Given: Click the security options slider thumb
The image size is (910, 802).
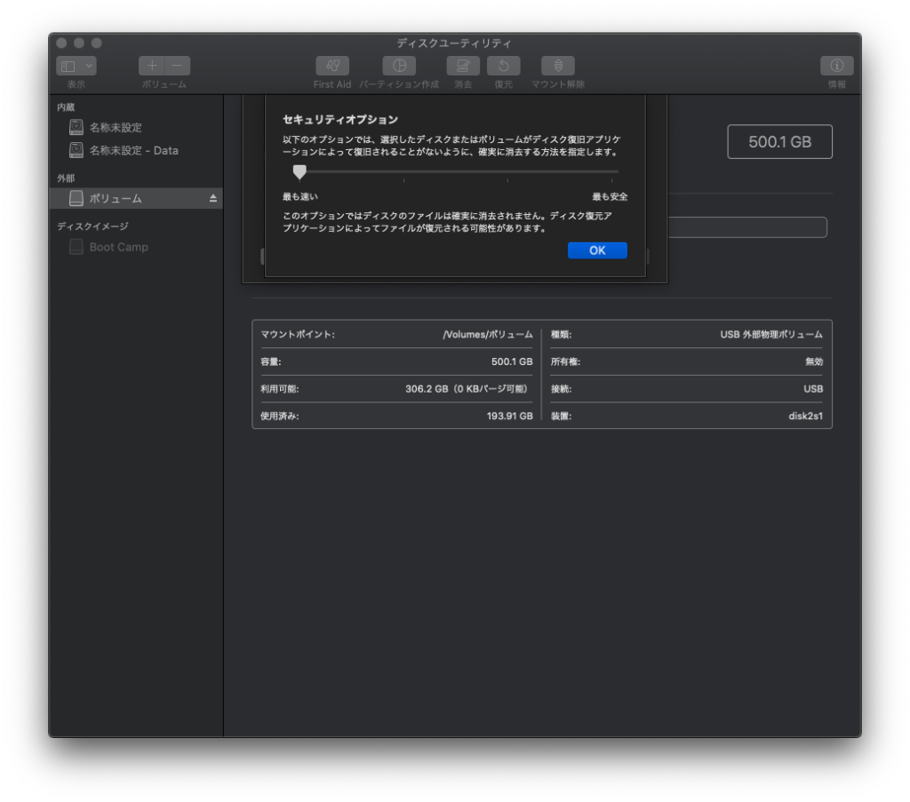Looking at the screenshot, I should point(299,171).
